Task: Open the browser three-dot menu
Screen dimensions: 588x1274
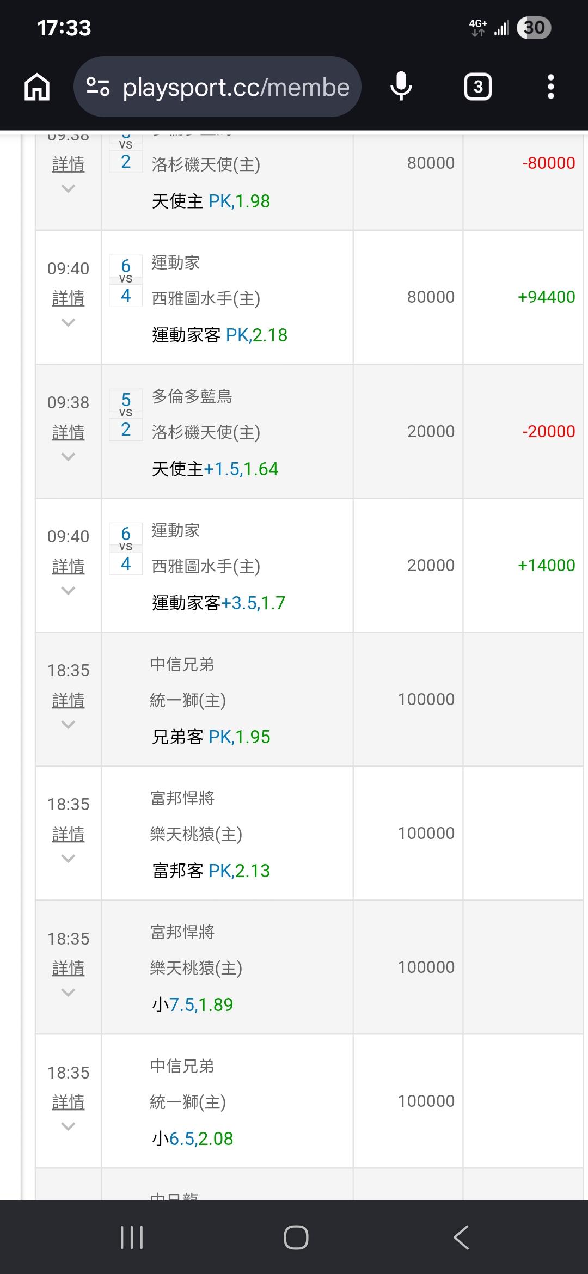Action: tap(550, 87)
